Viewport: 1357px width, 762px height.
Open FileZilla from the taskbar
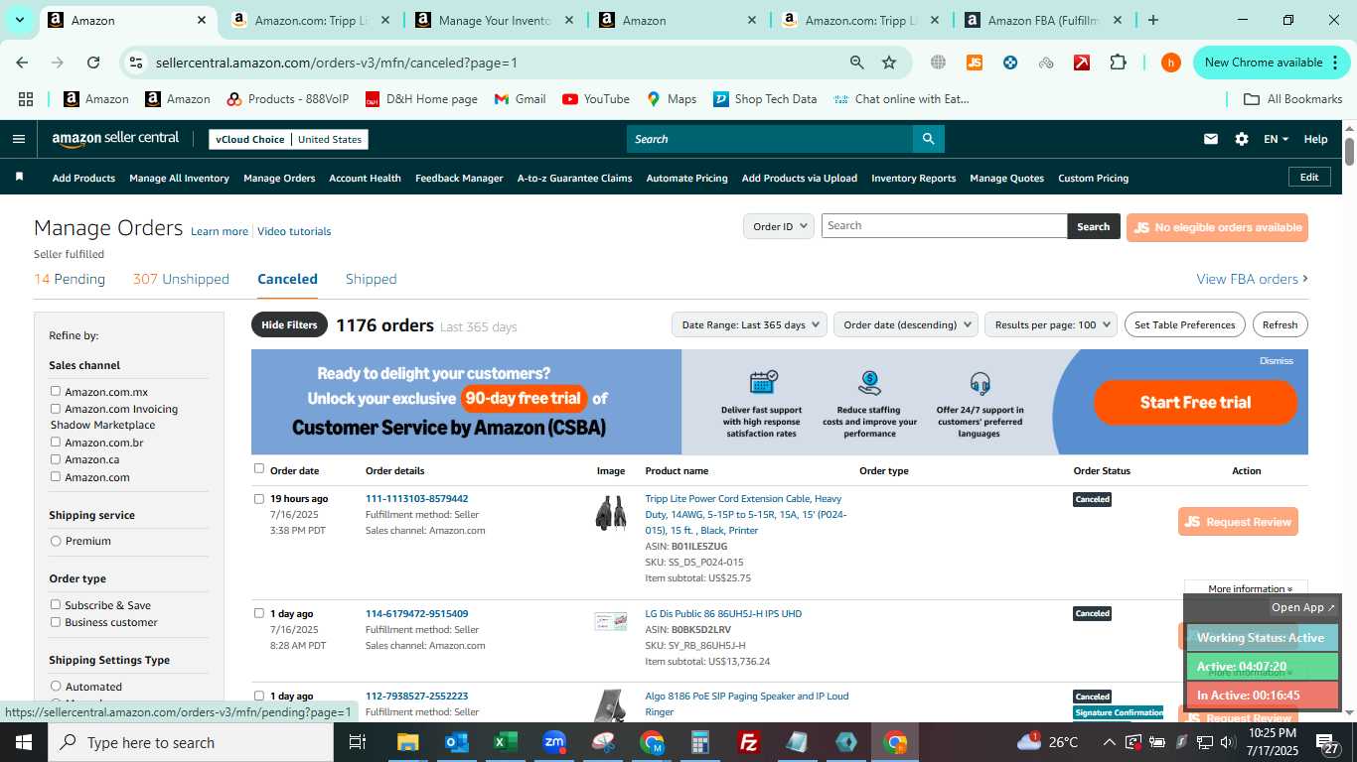click(x=749, y=742)
